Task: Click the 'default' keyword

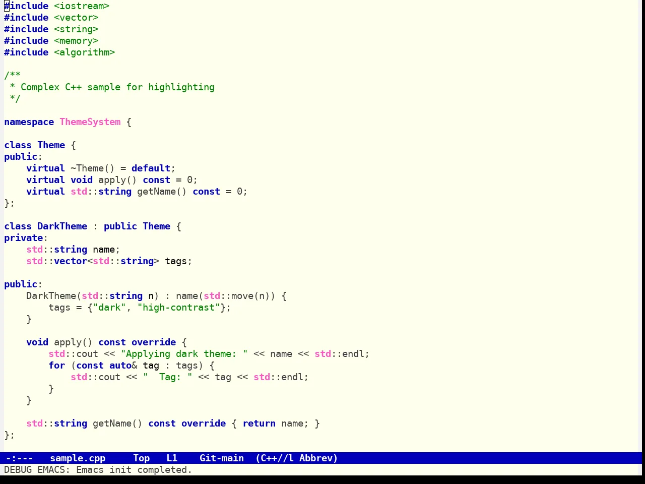Action: [151, 168]
